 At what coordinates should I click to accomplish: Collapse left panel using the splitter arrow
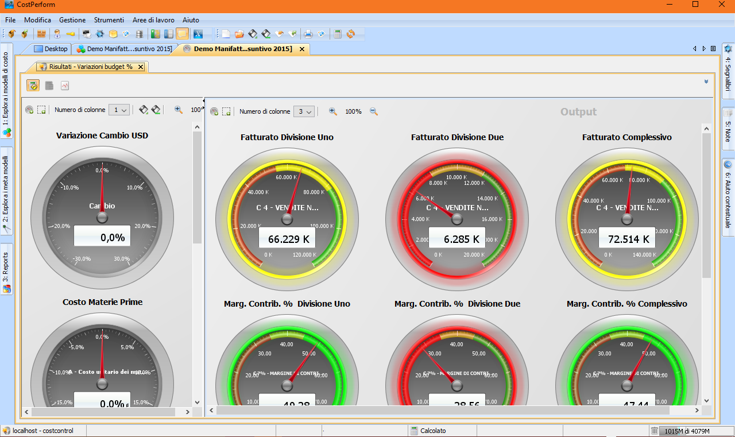click(204, 100)
